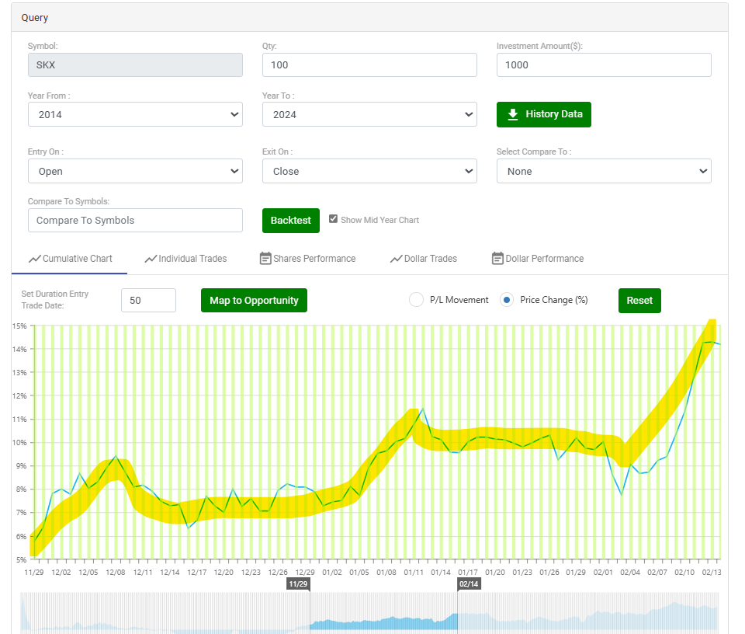
Task: Click the Dollar Trades line icon
Action: pyautogui.click(x=397, y=259)
